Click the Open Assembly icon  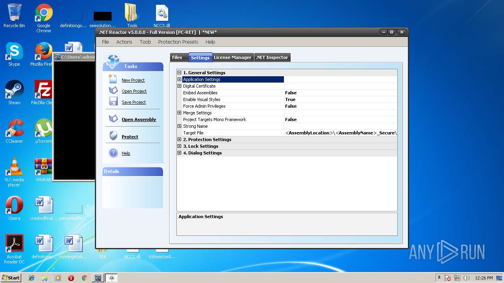[x=113, y=119]
